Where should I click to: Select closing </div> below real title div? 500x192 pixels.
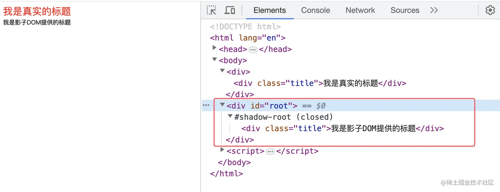[240, 94]
